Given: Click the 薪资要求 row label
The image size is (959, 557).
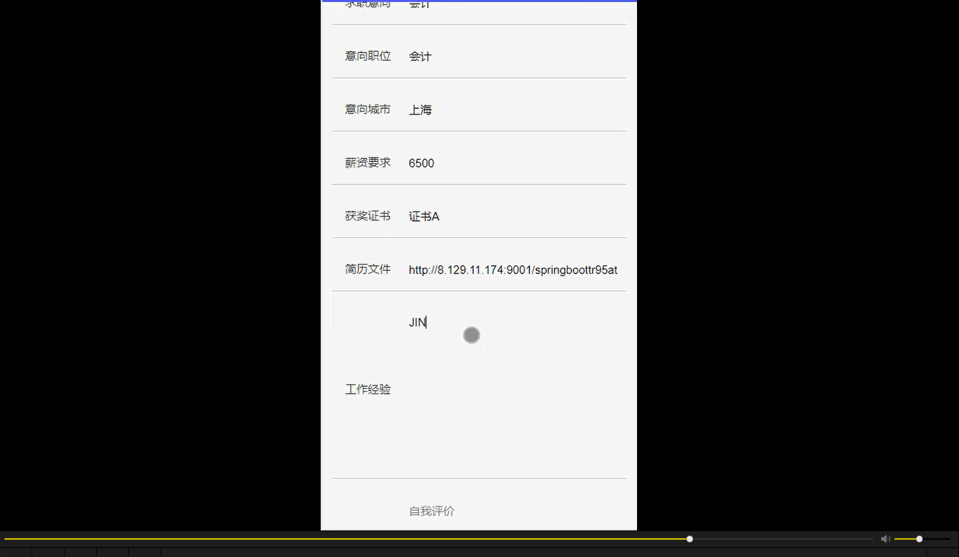Looking at the screenshot, I should pyautogui.click(x=367, y=163).
